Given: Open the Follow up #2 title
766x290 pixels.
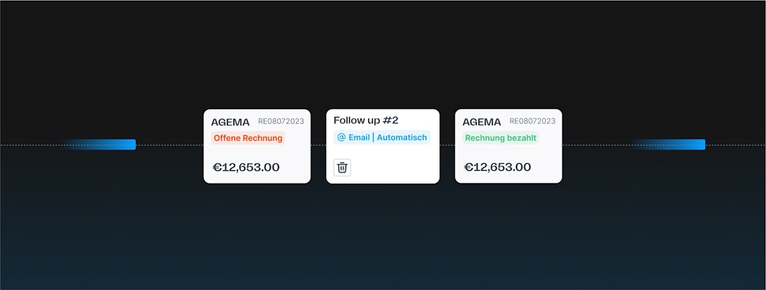Looking at the screenshot, I should click(x=366, y=120).
